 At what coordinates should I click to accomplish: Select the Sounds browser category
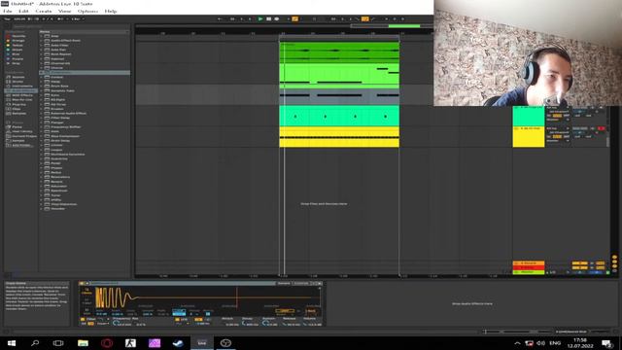[18, 77]
